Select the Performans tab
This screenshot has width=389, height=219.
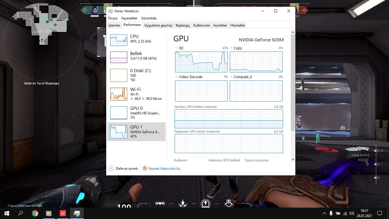point(132,25)
